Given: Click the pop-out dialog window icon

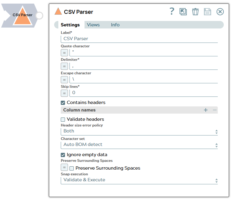Looking at the screenshot, I should point(183,12).
